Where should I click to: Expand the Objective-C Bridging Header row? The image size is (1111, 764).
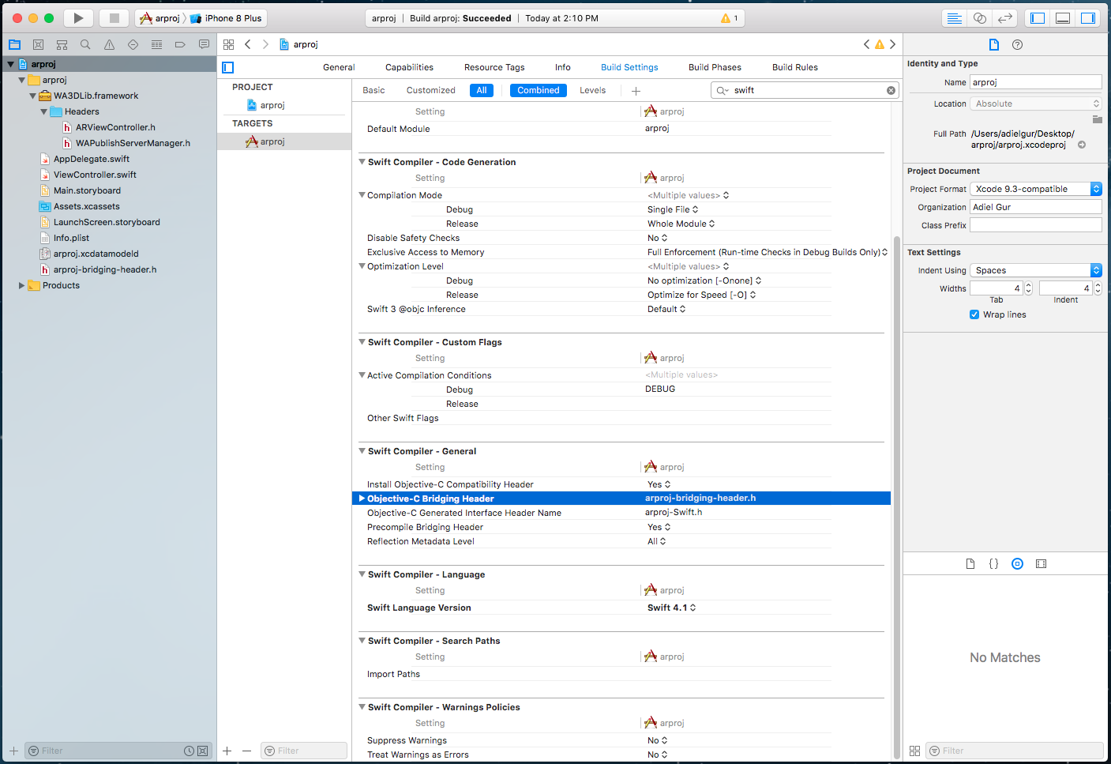pos(362,499)
